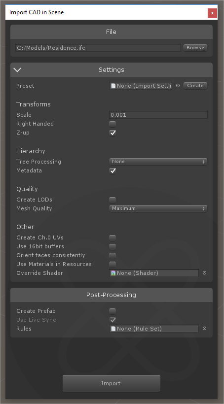This screenshot has width=224, height=404.
Task: Open the Preset object picker circle
Action: pos(178,86)
